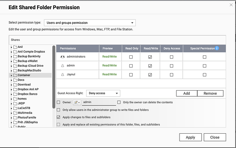Viewport: 236px width, 148px height.
Task: Click the admin user icon
Action: coord(63,66)
